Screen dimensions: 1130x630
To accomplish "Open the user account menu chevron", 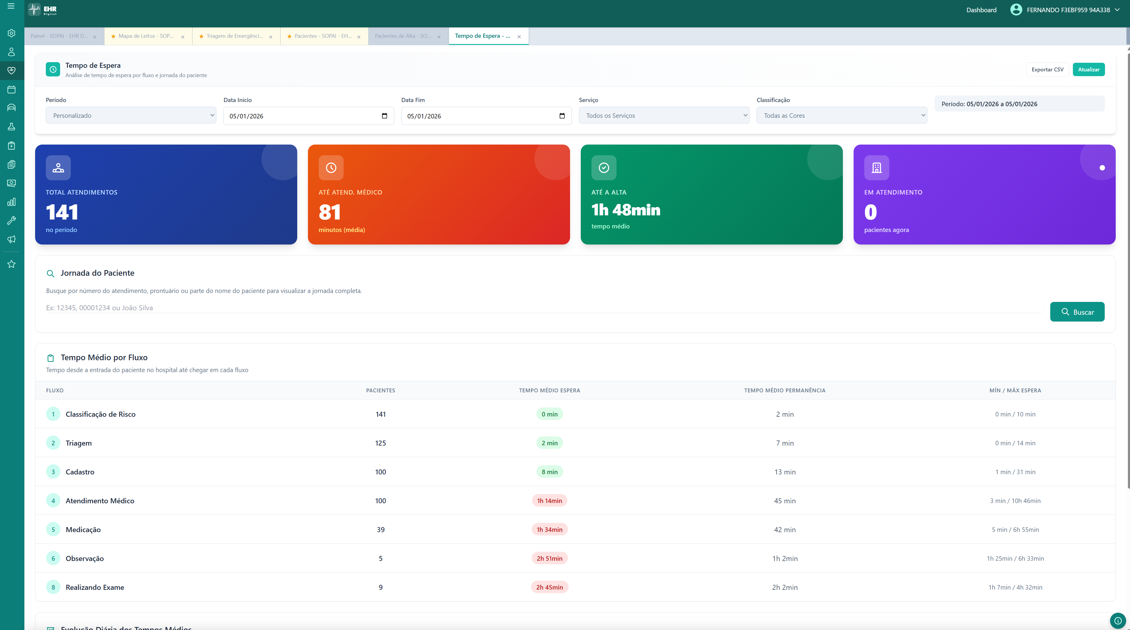I will [x=1117, y=10].
